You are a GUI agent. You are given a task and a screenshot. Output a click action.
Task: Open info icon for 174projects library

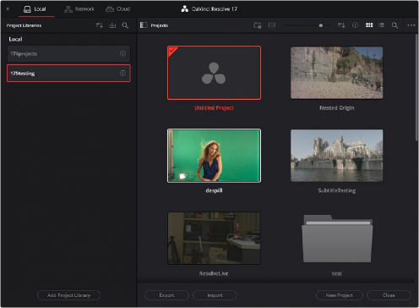tap(122, 53)
